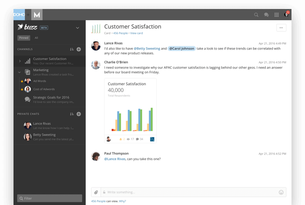Open Buzz chat bubbles icon in header
Viewport: 305px width, 205px height.
click(x=266, y=15)
